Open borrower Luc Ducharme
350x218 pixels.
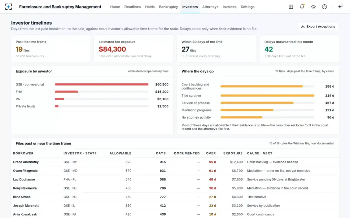coord(24,179)
